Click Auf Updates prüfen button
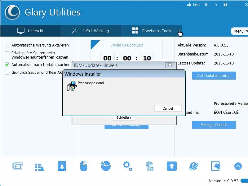 point(214,76)
